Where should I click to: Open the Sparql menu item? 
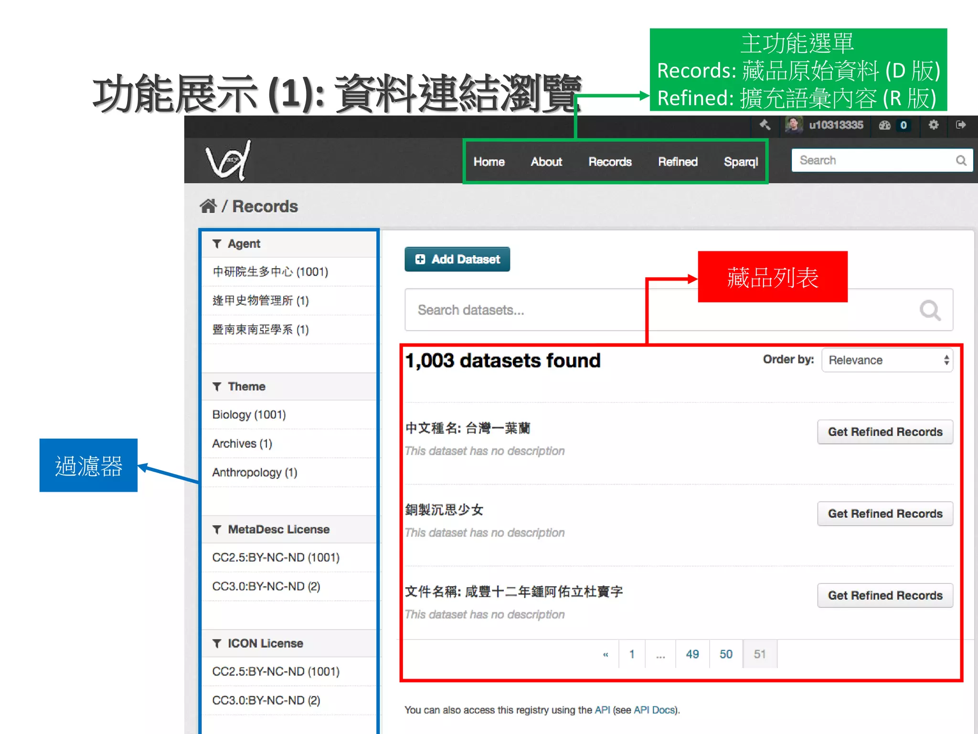[x=741, y=162]
